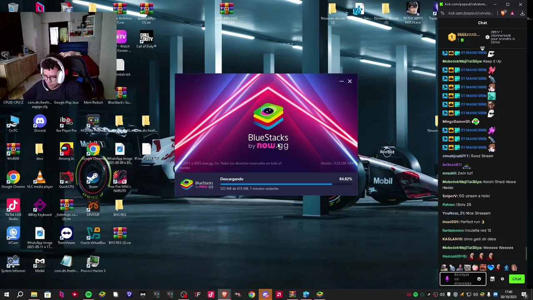
Task: Click the 'Descargando' status label
Action: tap(232, 179)
